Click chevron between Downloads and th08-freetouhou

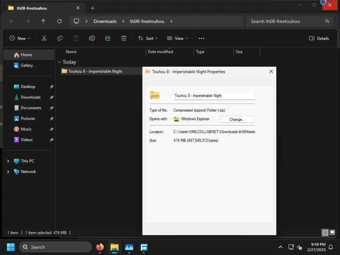pyautogui.click(x=123, y=21)
